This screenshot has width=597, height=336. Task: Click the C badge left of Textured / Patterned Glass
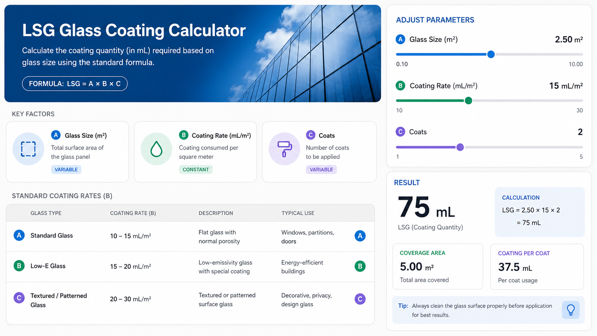(19, 298)
